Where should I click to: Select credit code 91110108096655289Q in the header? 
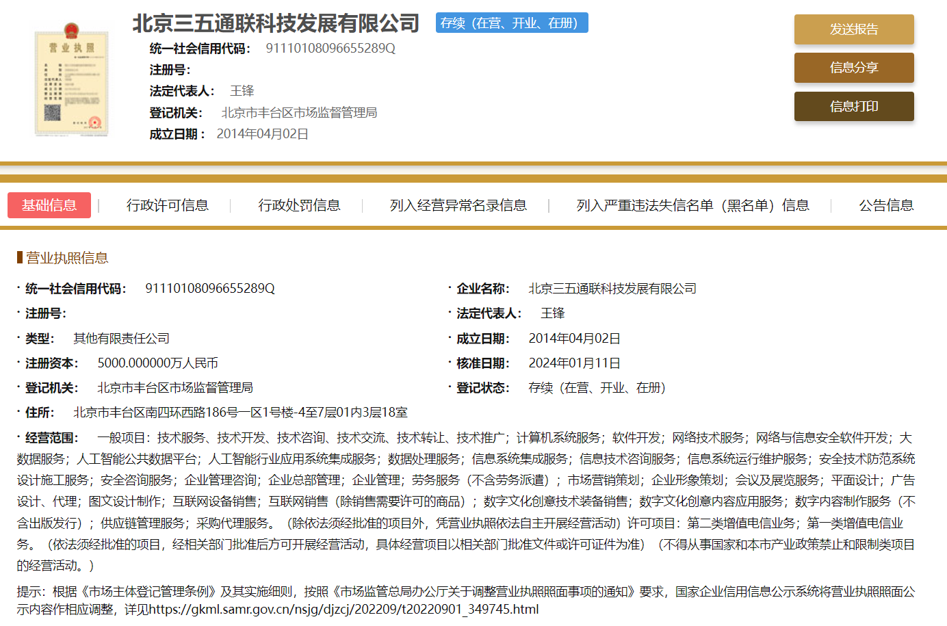330,49
